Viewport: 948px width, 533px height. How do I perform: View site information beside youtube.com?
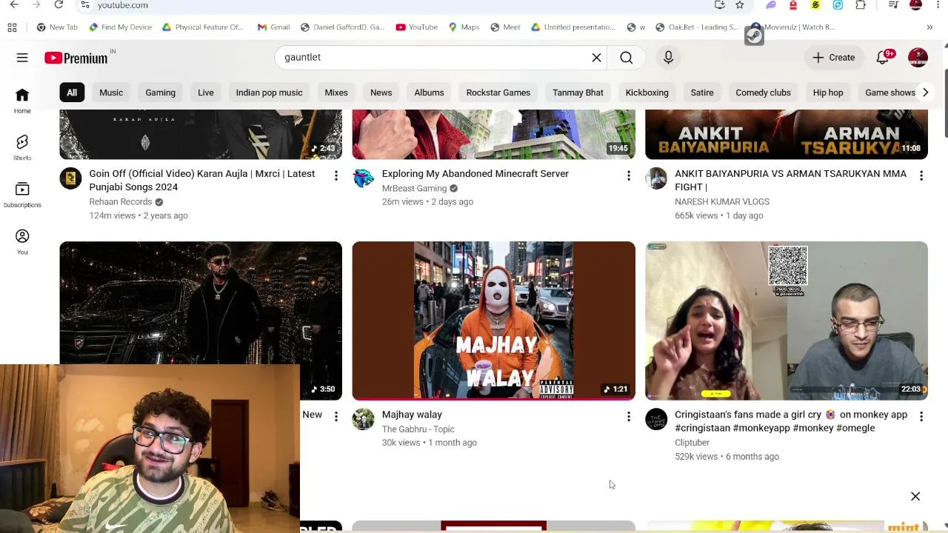pos(85,5)
